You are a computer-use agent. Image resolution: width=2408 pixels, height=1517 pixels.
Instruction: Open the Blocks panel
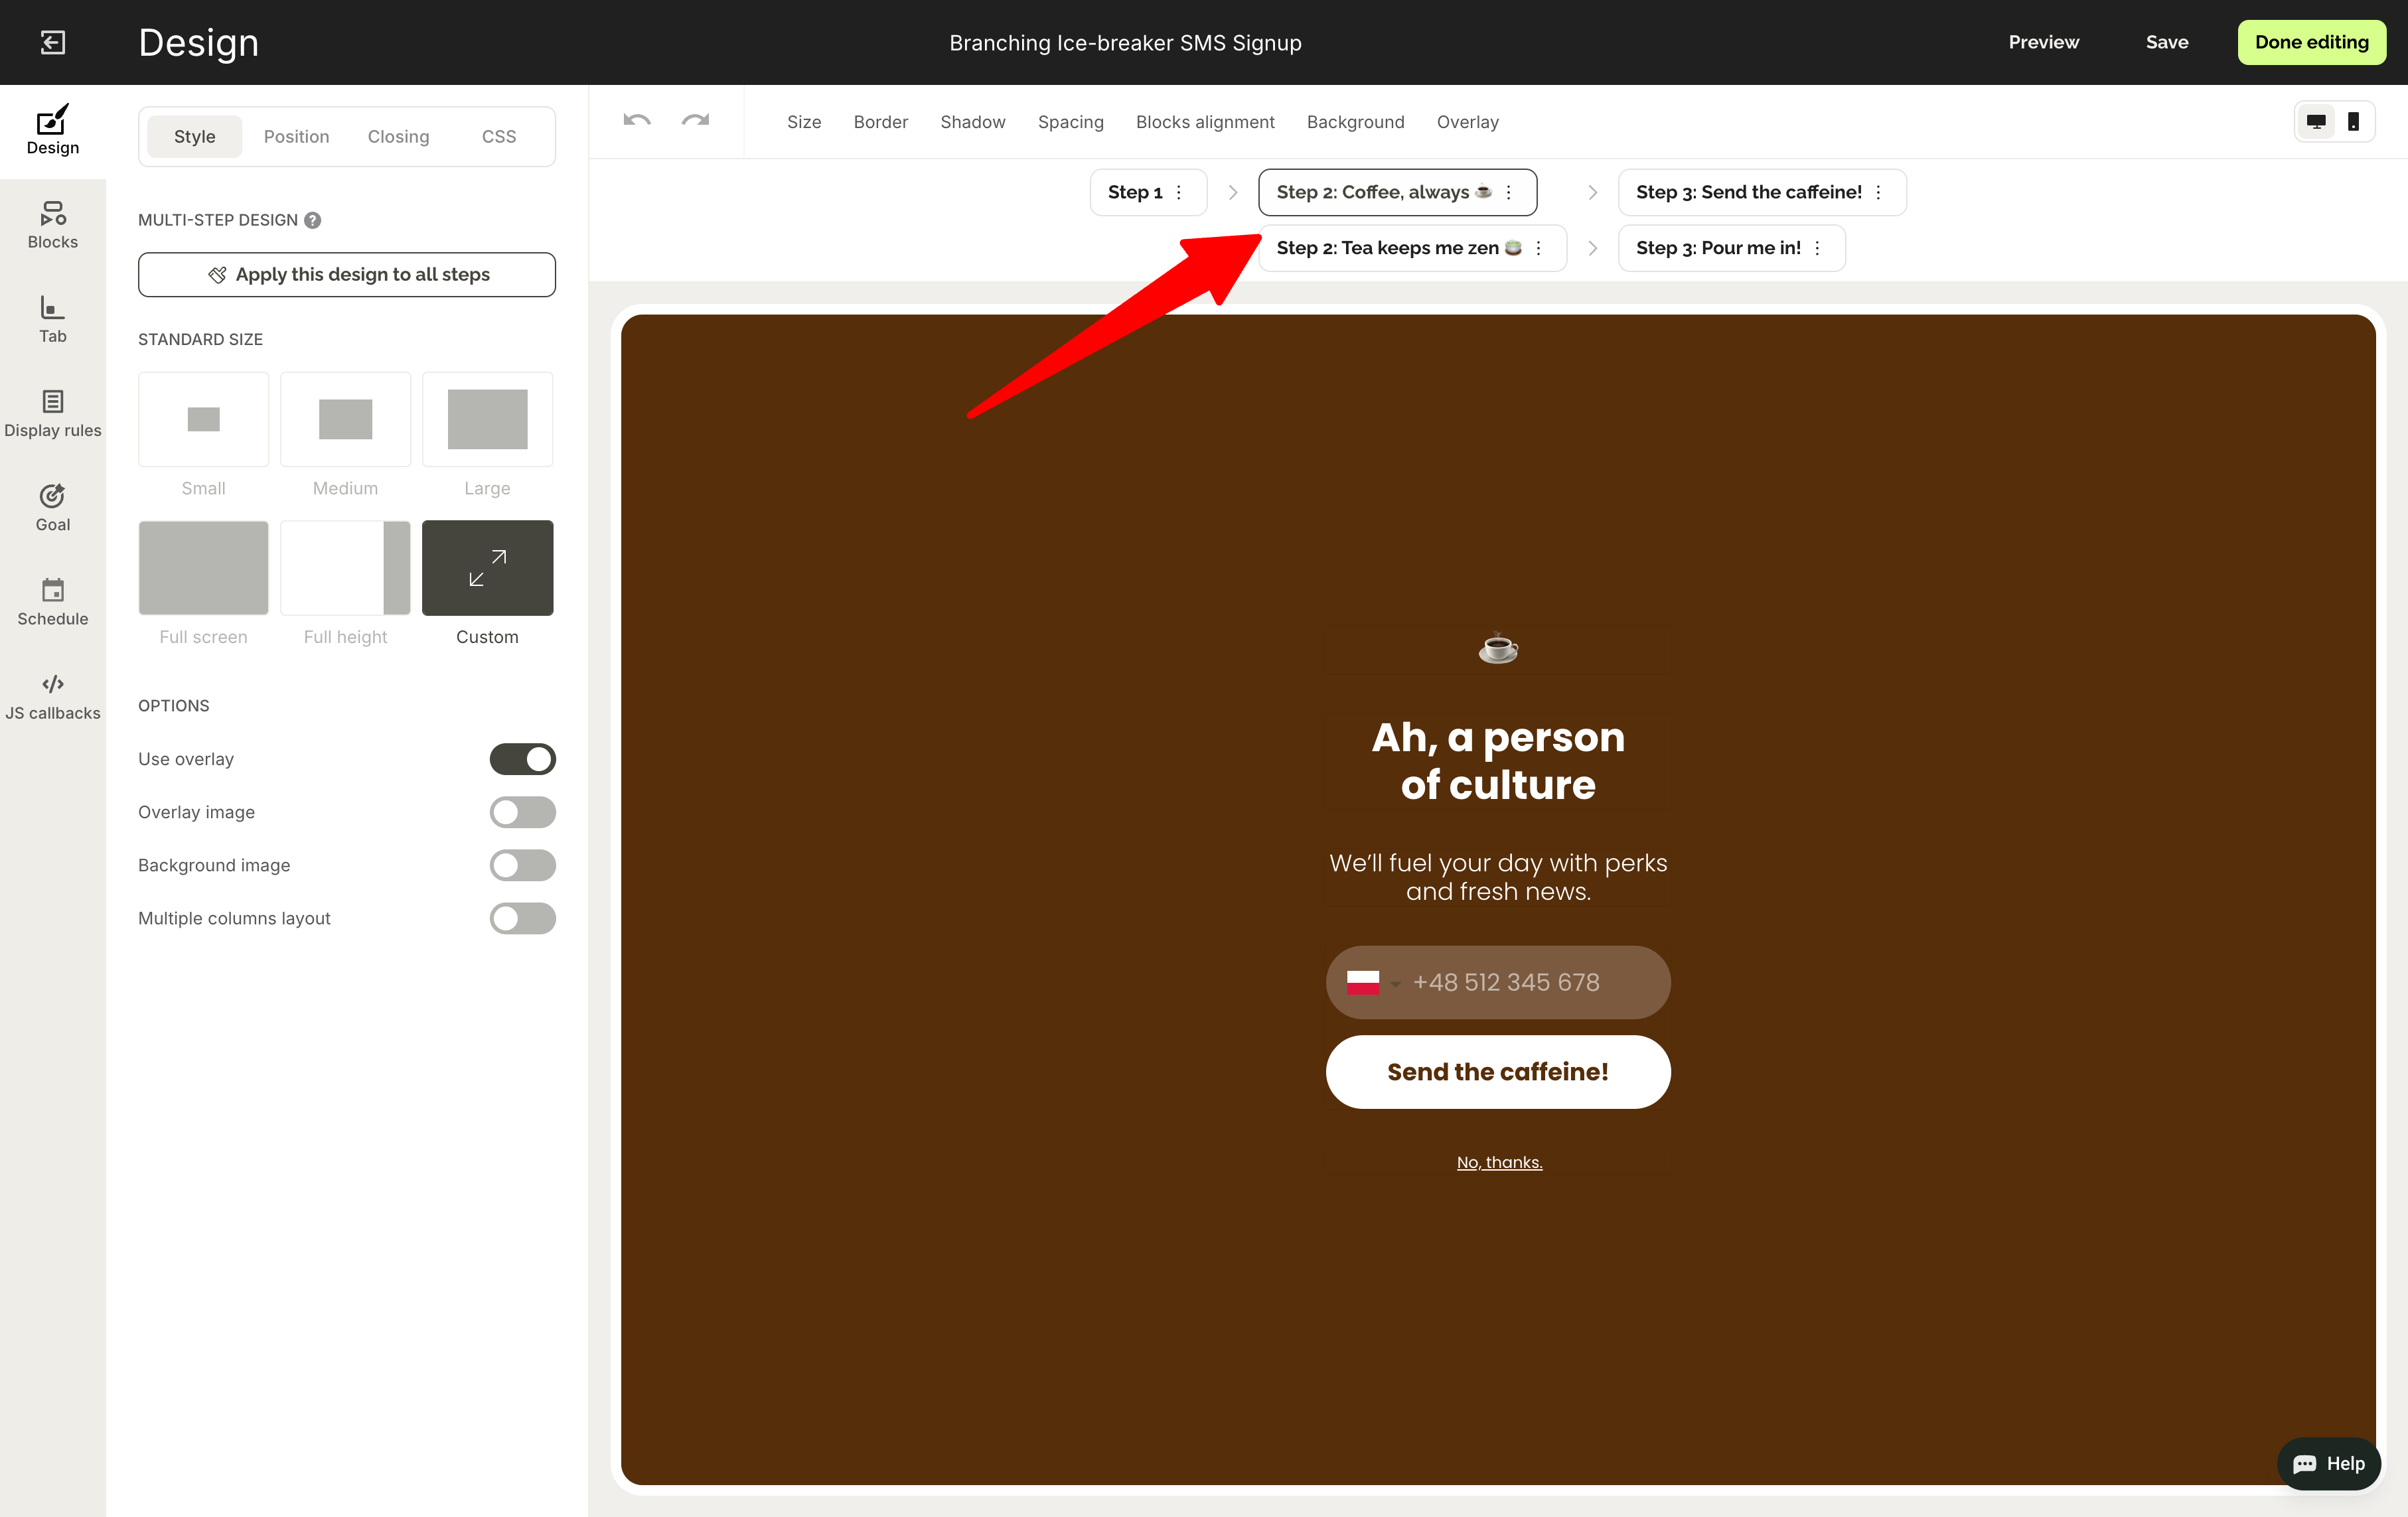coord(52,225)
